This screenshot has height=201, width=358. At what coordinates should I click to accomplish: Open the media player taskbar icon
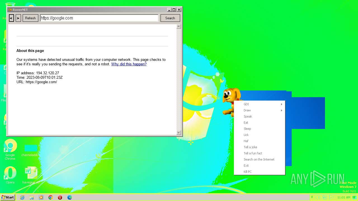[x=41, y=197]
